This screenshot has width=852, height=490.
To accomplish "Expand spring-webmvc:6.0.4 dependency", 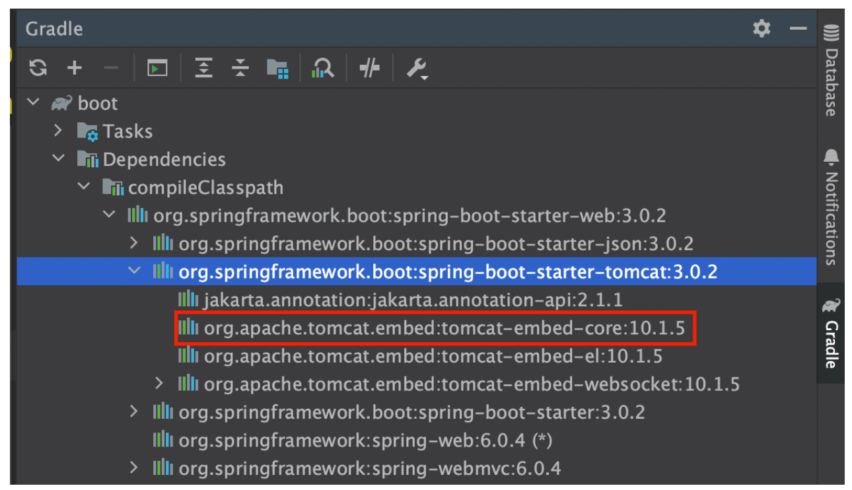I will click(x=134, y=468).
